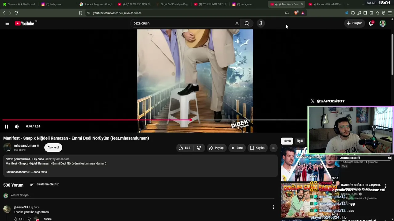394x221 pixels.
Task: Open Brave VPN shield icon
Action: [384, 13]
